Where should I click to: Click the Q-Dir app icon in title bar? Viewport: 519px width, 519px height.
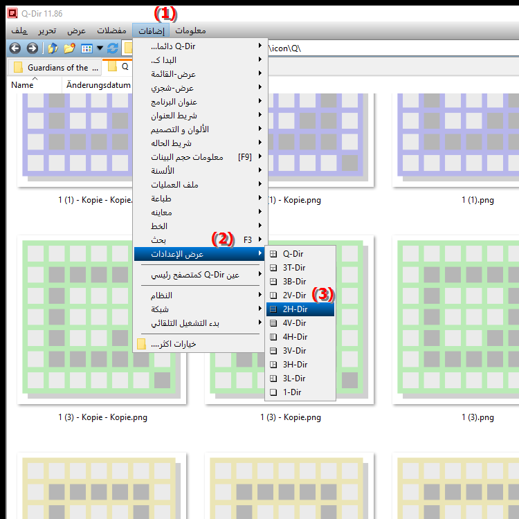coord(12,13)
